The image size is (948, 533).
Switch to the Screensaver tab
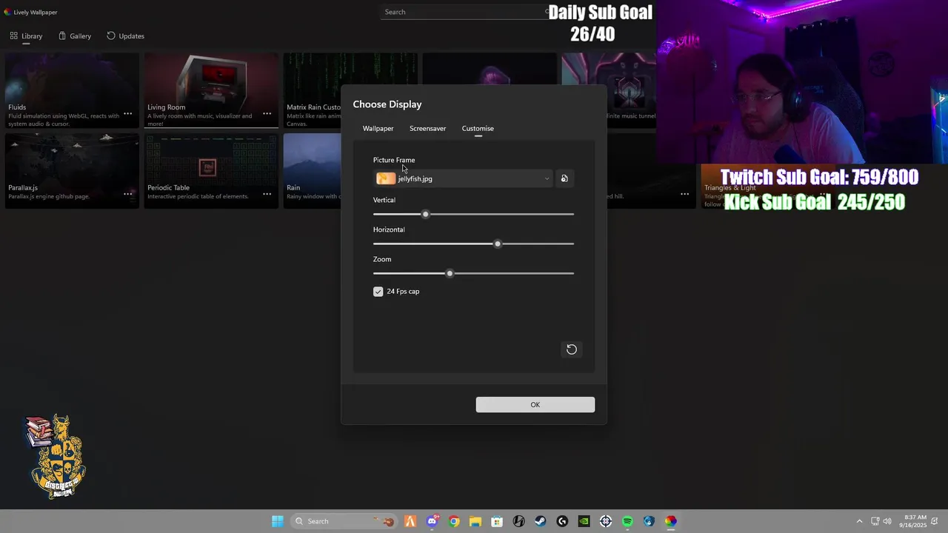click(427, 128)
